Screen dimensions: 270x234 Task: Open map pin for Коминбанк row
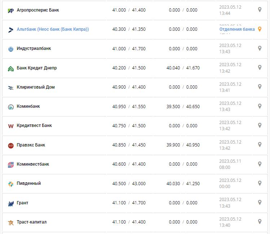(x=260, y=106)
